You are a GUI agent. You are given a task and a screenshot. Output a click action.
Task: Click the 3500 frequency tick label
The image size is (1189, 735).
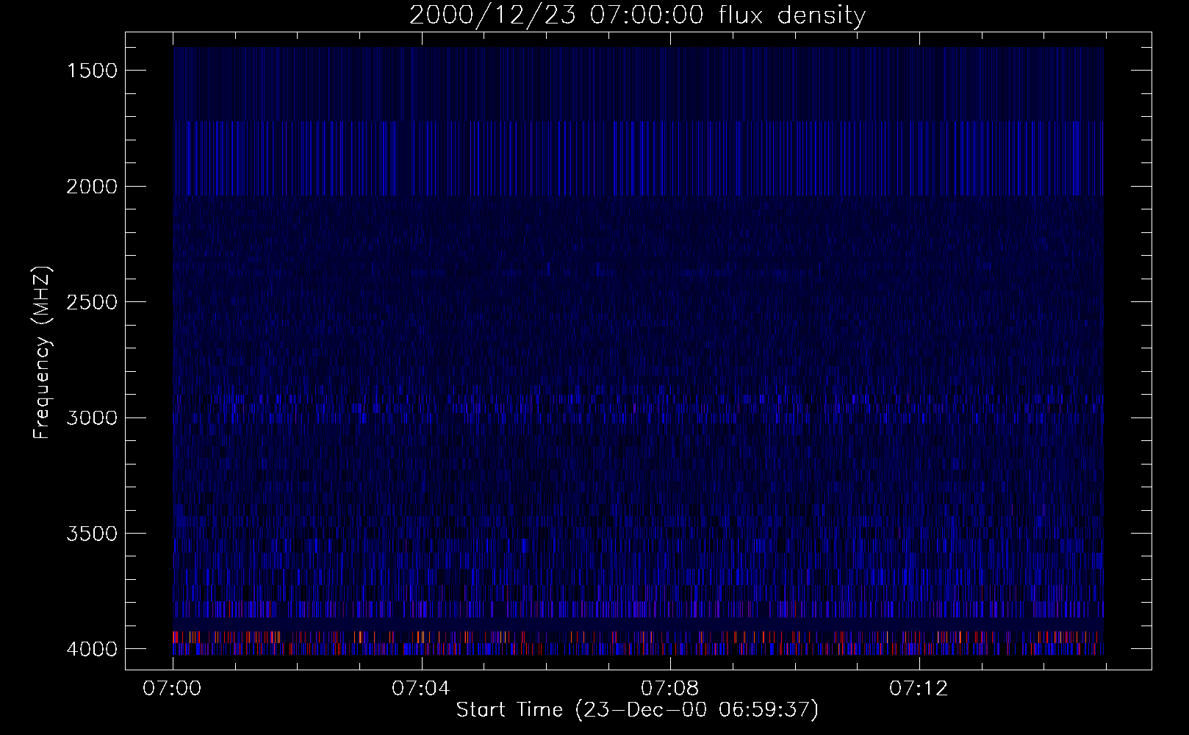(92, 534)
